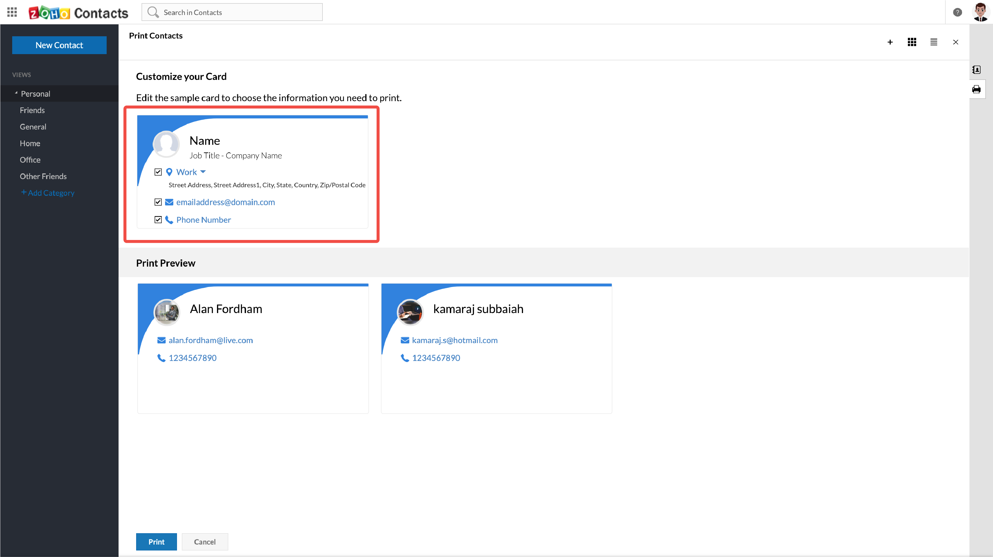Click the Cancel button

[205, 542]
